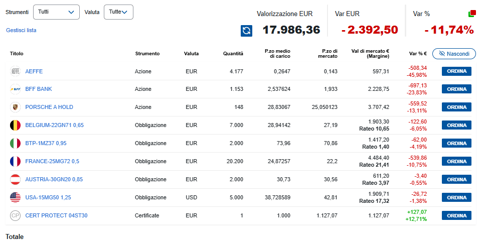The width and height of the screenshot is (485, 240).
Task: Click the P.zo medio di carico header
Action: (x=277, y=54)
